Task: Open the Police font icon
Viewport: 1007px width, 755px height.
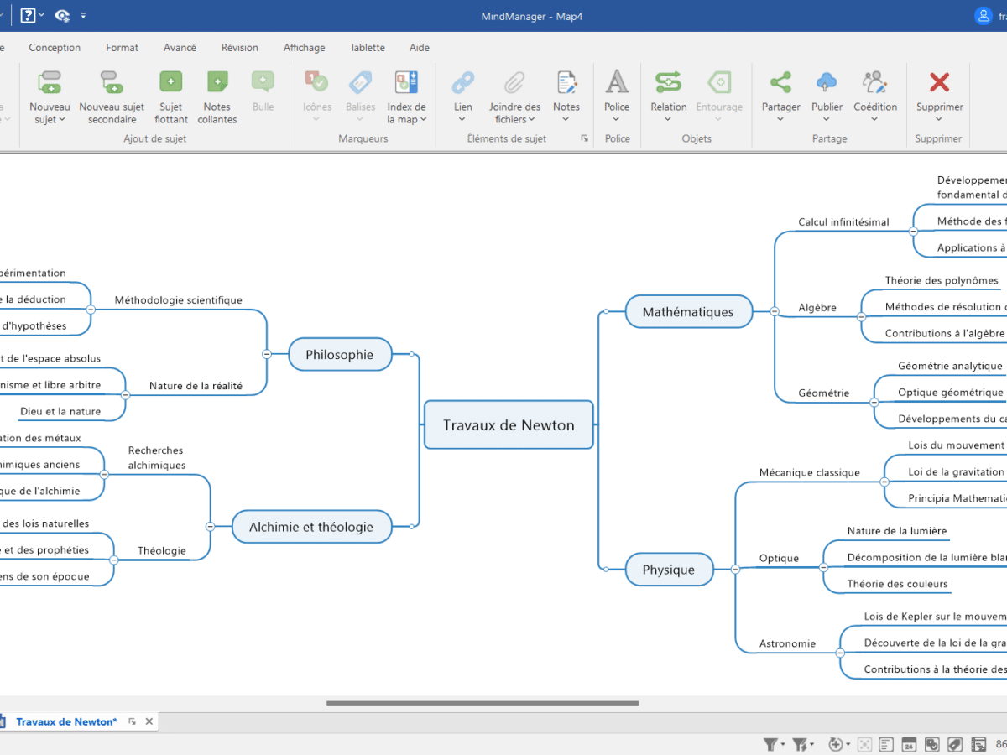Action: coord(617,82)
